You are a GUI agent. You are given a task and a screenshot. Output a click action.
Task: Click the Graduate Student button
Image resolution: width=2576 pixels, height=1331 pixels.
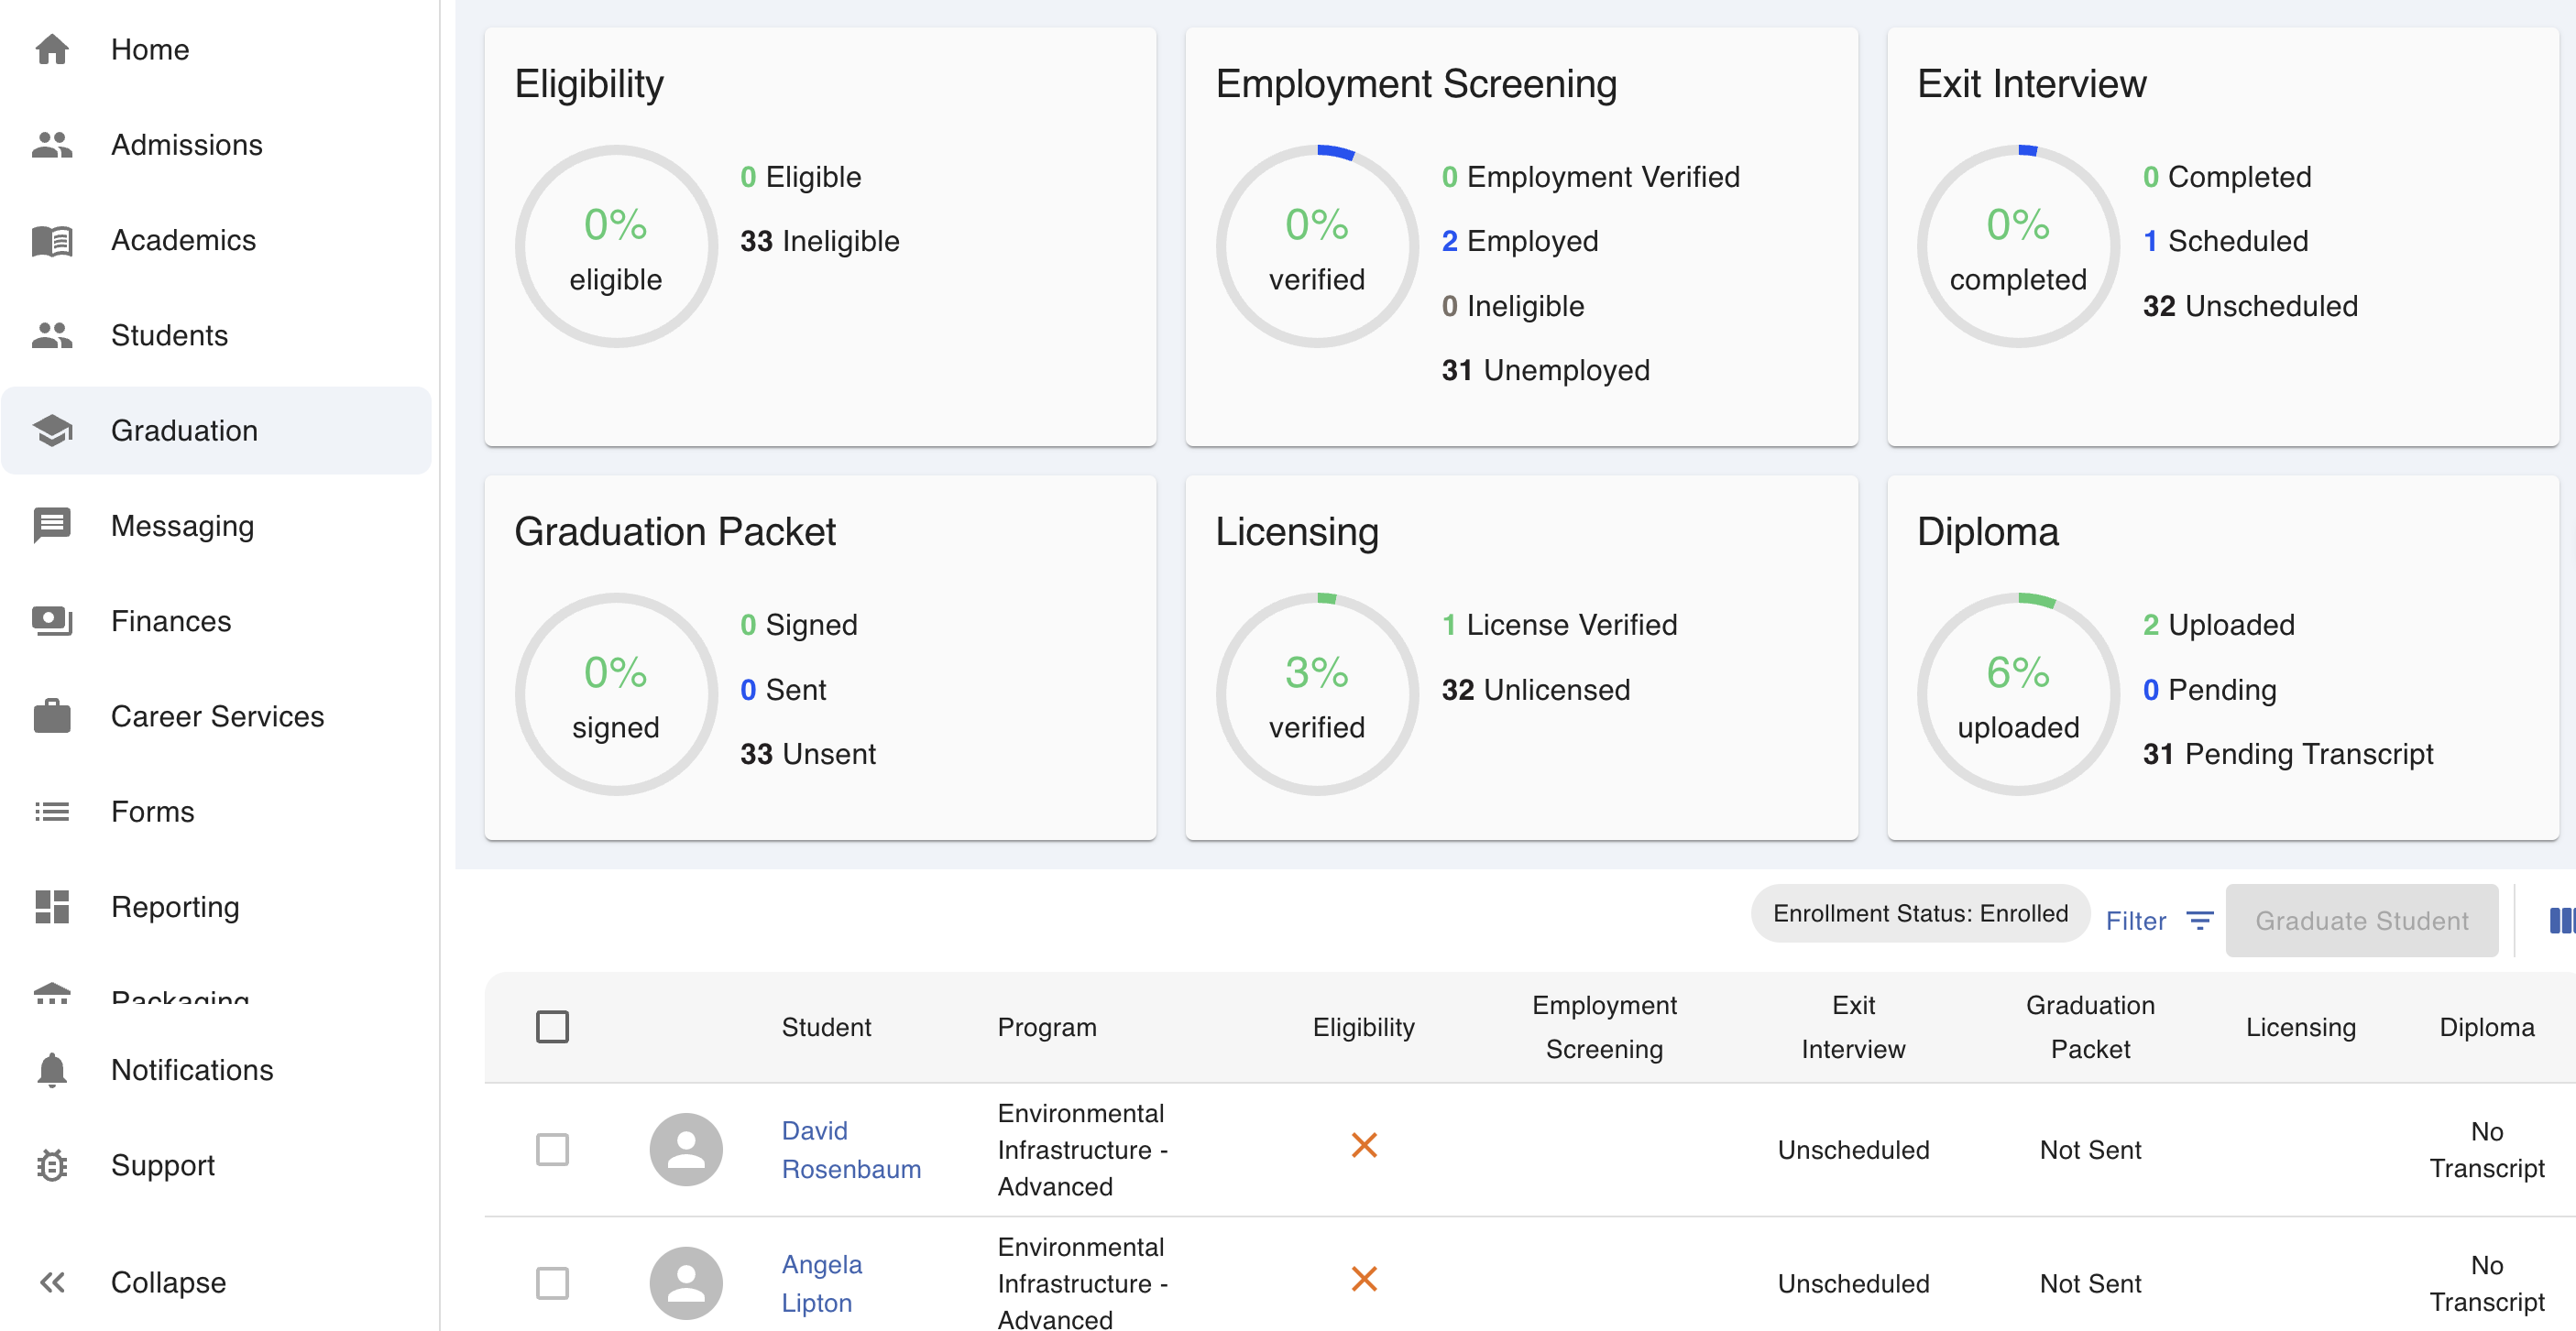coord(2362,921)
